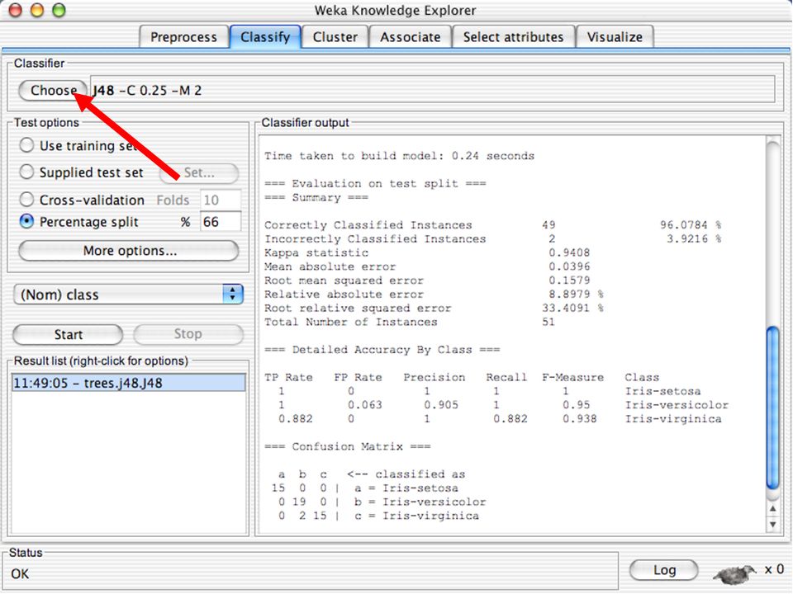Click the Folds value field 10
Screen dimensions: 793x594
[221, 200]
